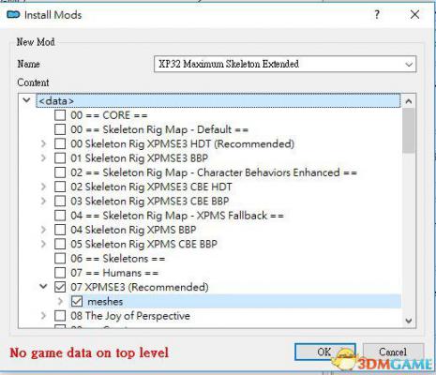Select the 00 == CORE == row text

109,115
